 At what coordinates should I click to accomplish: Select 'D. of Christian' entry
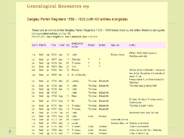point(79,75)
